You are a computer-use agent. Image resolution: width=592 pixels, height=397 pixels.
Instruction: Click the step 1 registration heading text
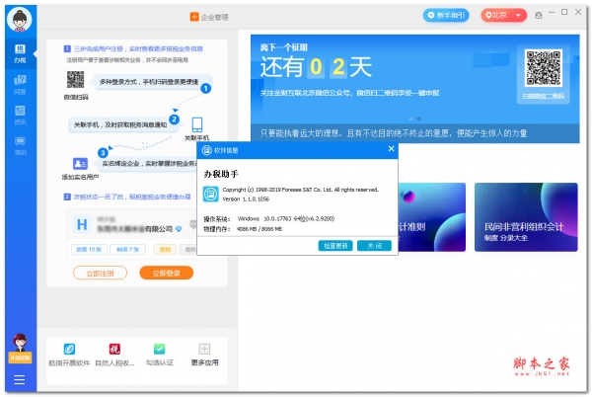138,48
